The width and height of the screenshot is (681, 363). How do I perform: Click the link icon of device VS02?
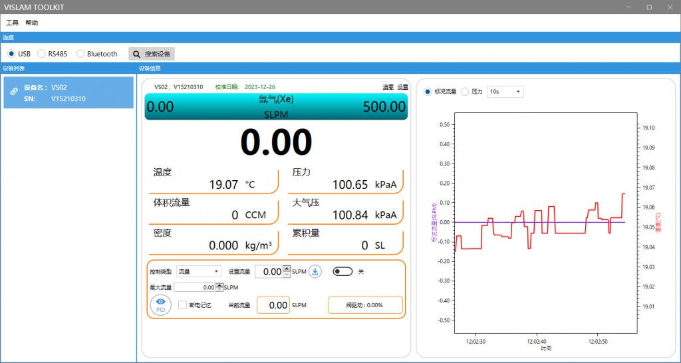(14, 92)
